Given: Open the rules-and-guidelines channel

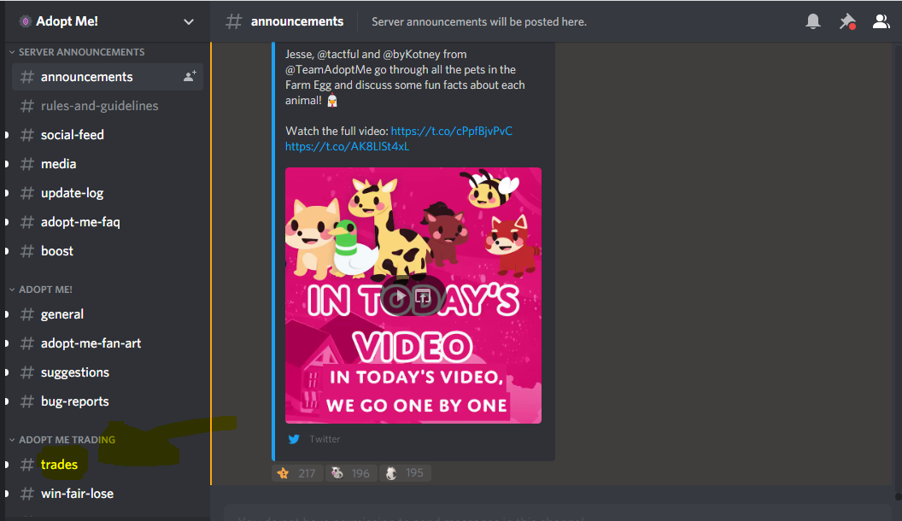Looking at the screenshot, I should tap(108, 106).
